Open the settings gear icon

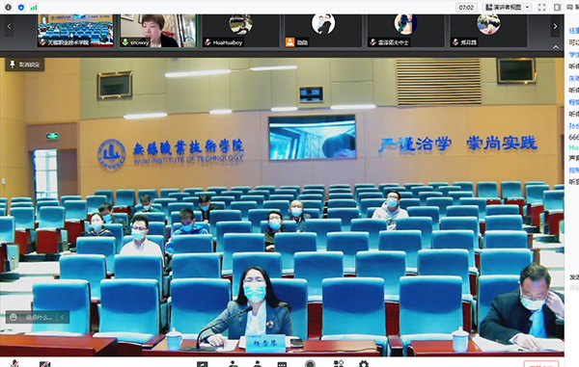tap(364, 364)
